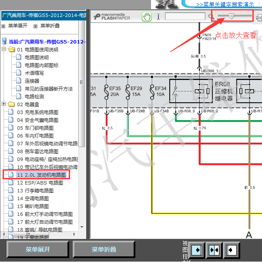Click the FlashPaper search text field
The height and width of the screenshot is (262, 262).
pos(185,17)
